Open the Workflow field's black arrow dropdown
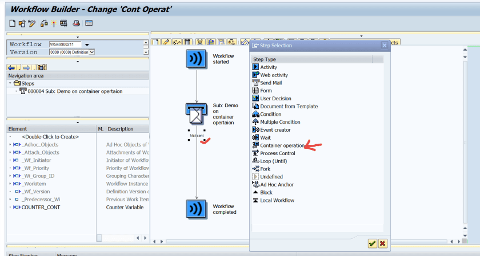Viewport: 480px width, 256px height. click(x=87, y=44)
